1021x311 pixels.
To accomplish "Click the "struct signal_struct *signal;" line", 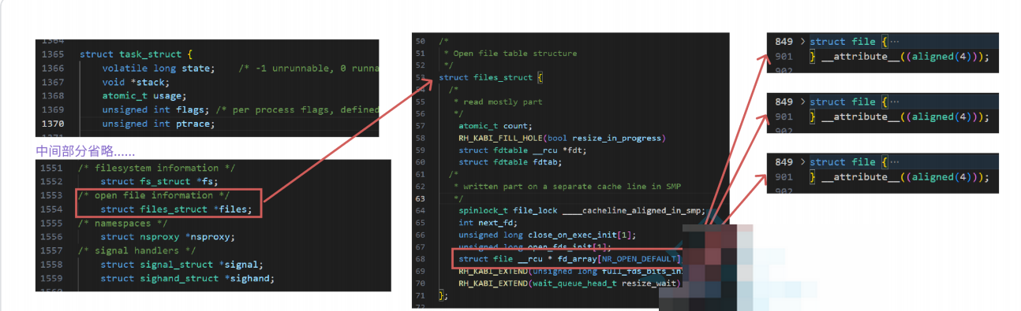I will [x=182, y=265].
